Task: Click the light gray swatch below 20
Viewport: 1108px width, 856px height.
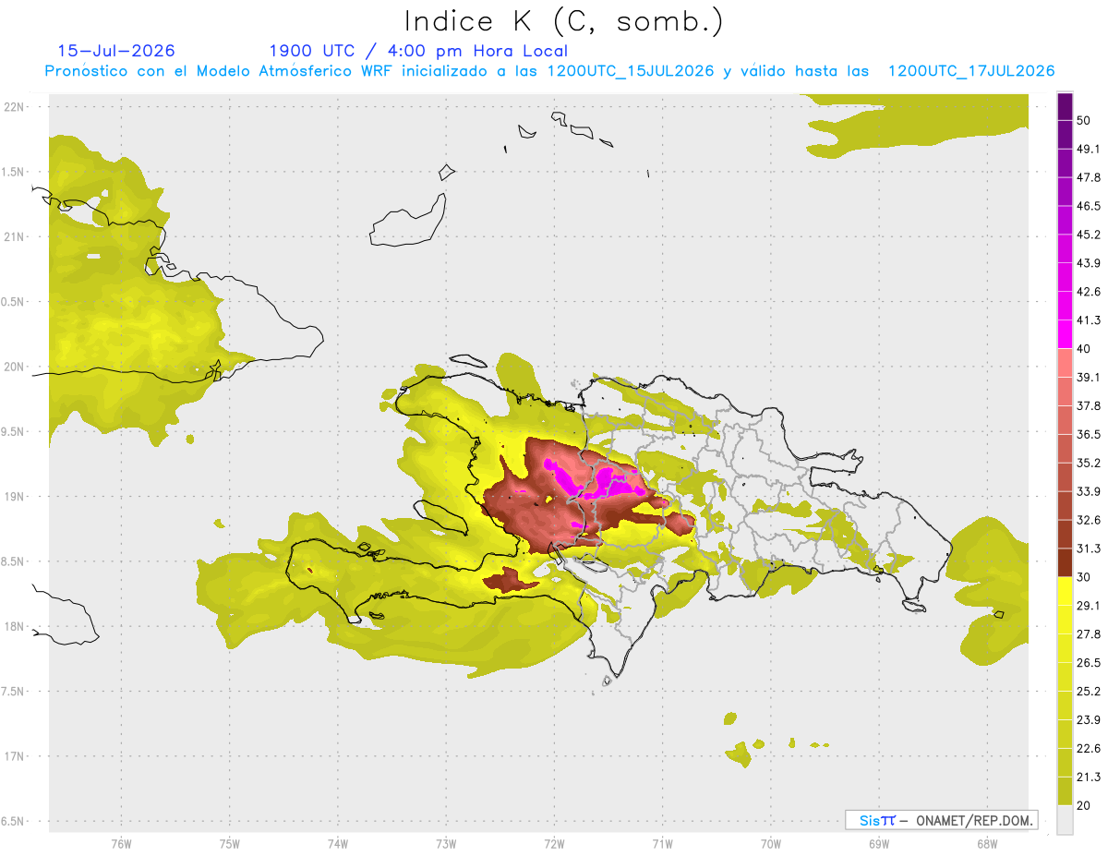Action: click(1065, 819)
